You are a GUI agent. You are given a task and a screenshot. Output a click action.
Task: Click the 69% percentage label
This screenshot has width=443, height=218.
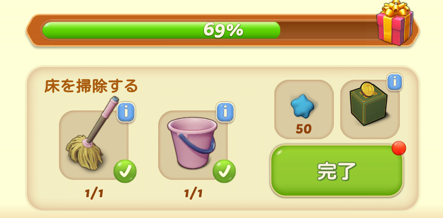(x=223, y=30)
